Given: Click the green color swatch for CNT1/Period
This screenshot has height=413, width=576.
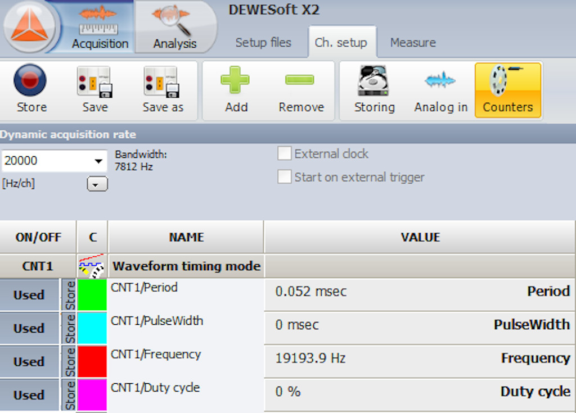Looking at the screenshot, I should pyautogui.click(x=92, y=294).
